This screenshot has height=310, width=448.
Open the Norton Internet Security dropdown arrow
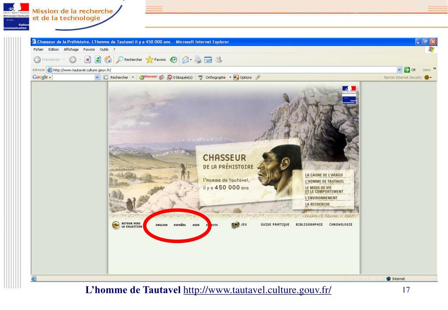point(431,77)
